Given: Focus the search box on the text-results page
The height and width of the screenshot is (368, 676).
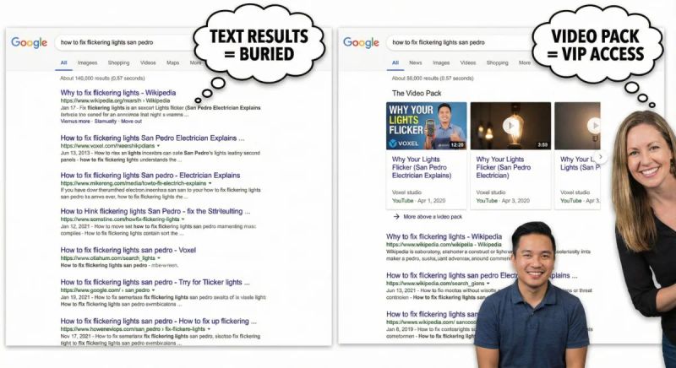Looking at the screenshot, I should point(125,42).
